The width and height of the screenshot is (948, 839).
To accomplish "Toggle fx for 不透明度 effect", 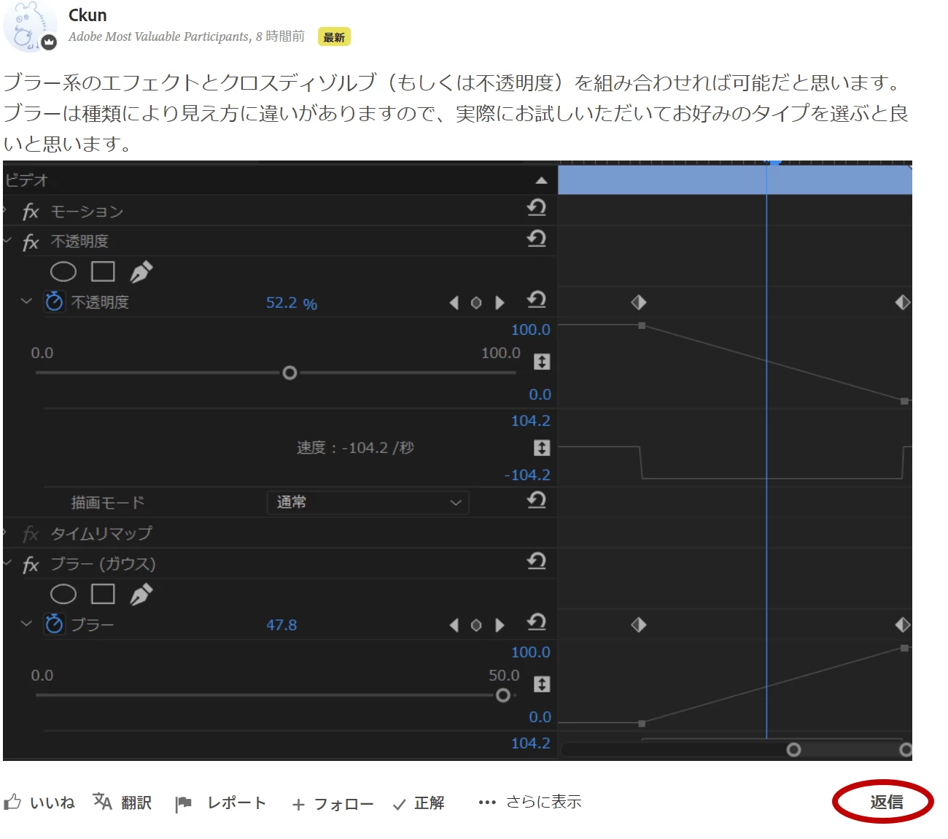I will [x=30, y=242].
